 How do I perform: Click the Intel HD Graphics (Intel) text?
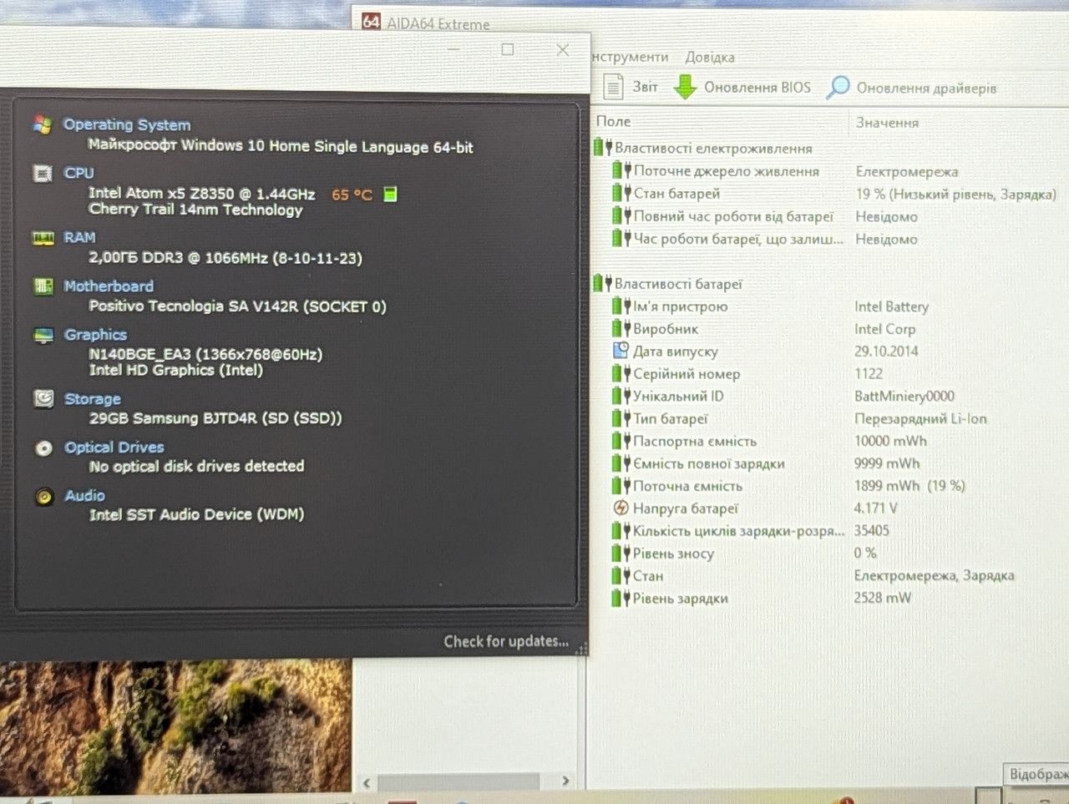[x=175, y=370]
